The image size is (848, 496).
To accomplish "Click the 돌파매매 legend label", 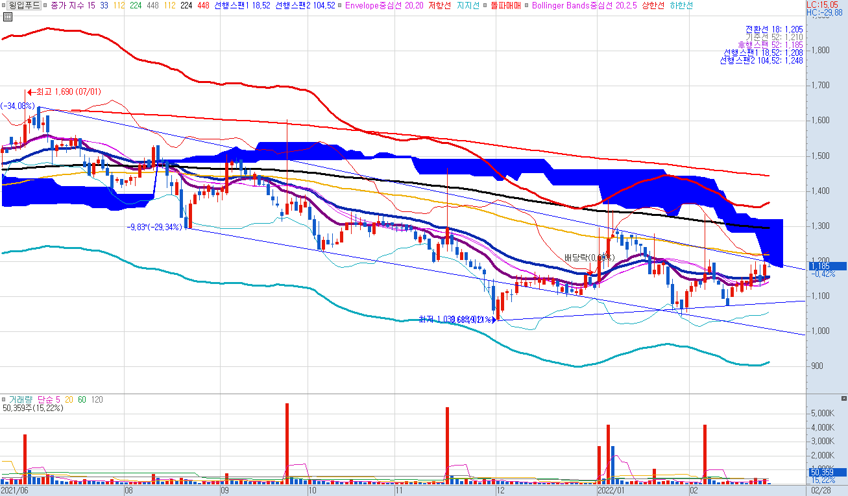I will coord(506,5).
